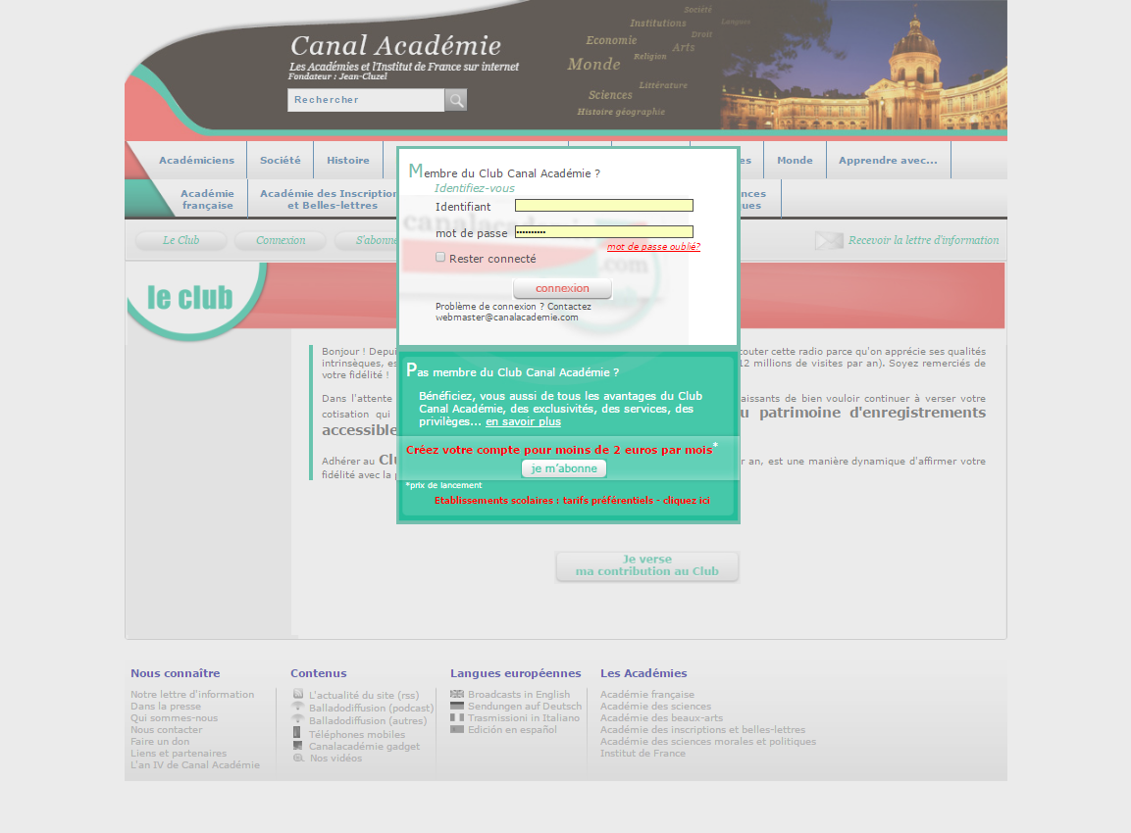Screen dimensions: 1131x833
Task: Select the Connexion pill tab
Action: tap(281, 240)
